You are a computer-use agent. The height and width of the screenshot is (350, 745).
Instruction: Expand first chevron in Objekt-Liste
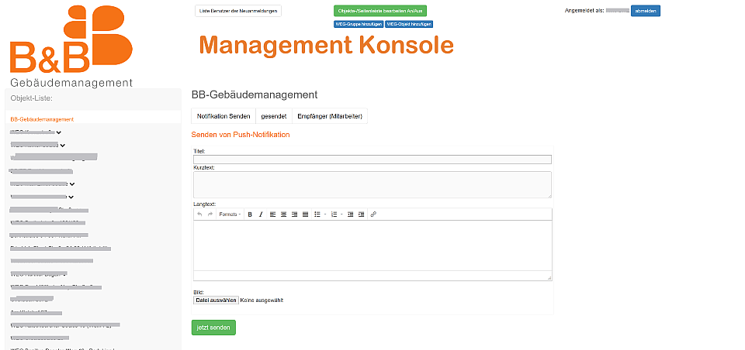coord(59,132)
